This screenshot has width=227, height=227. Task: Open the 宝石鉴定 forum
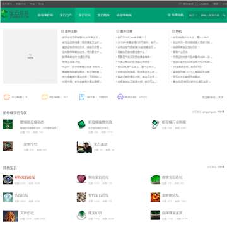(101, 144)
